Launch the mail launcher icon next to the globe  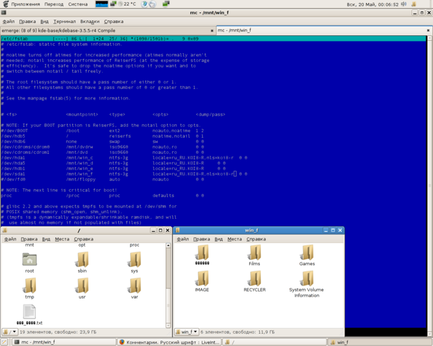tap(152, 4)
